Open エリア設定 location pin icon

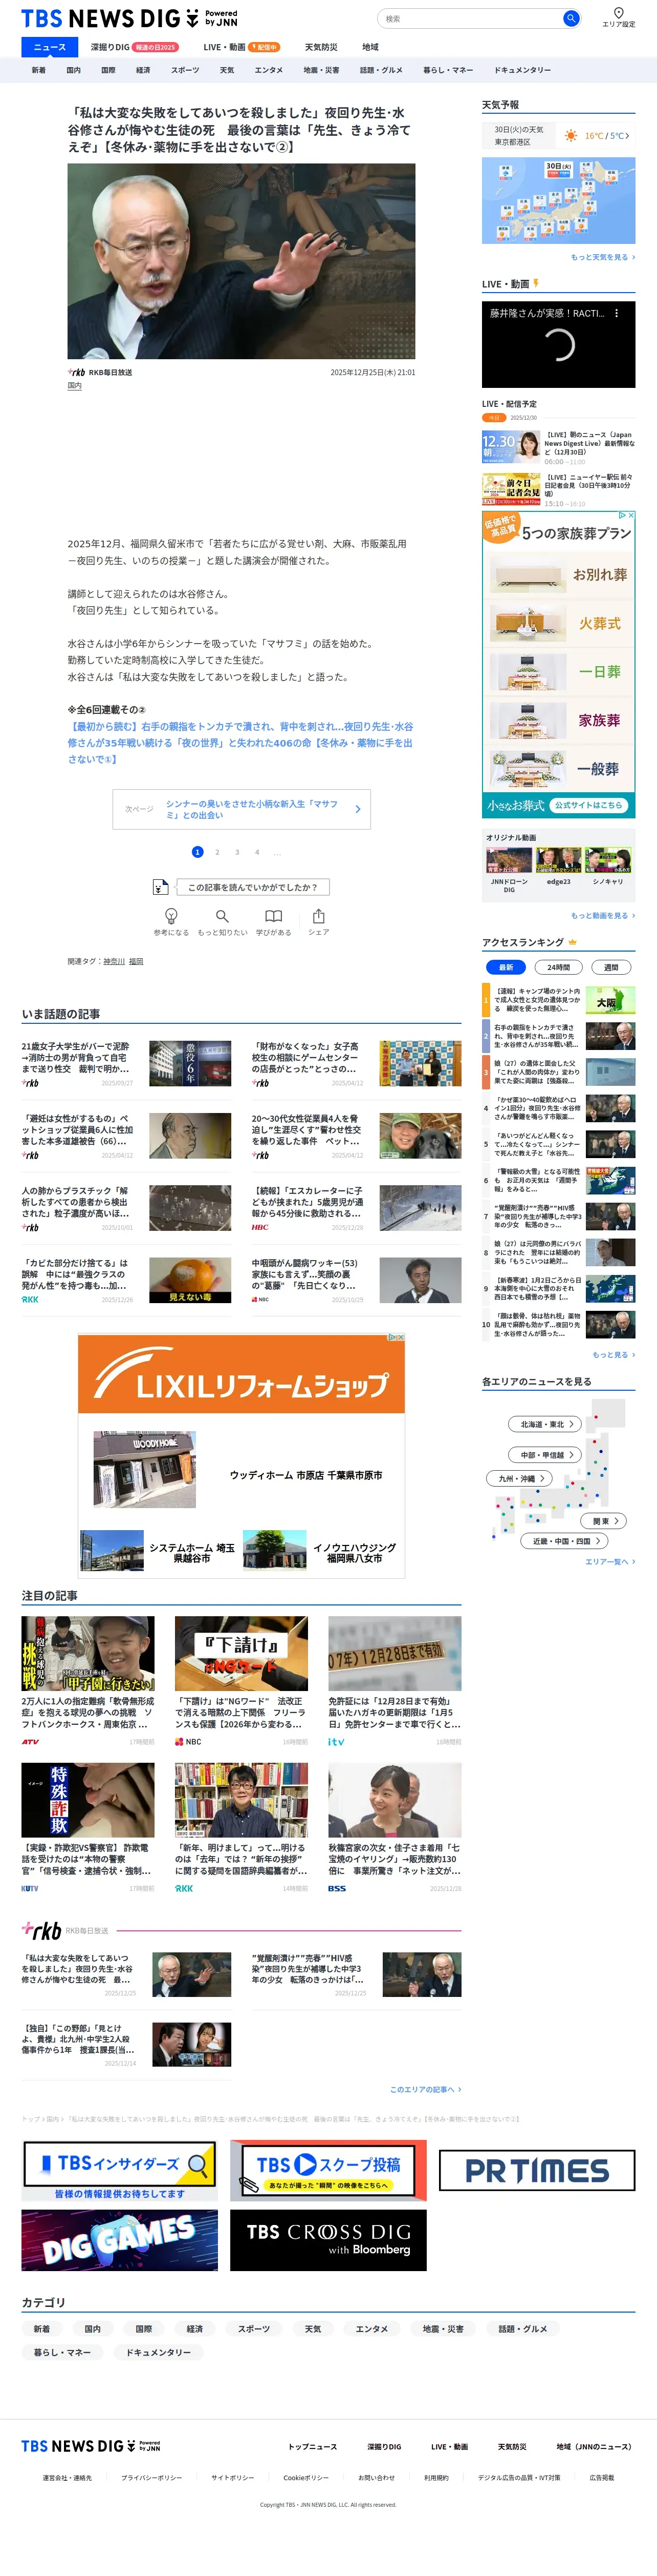[618, 13]
